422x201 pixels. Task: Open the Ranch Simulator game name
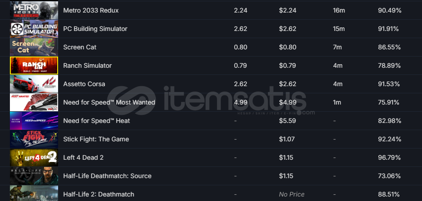pyautogui.click(x=87, y=66)
